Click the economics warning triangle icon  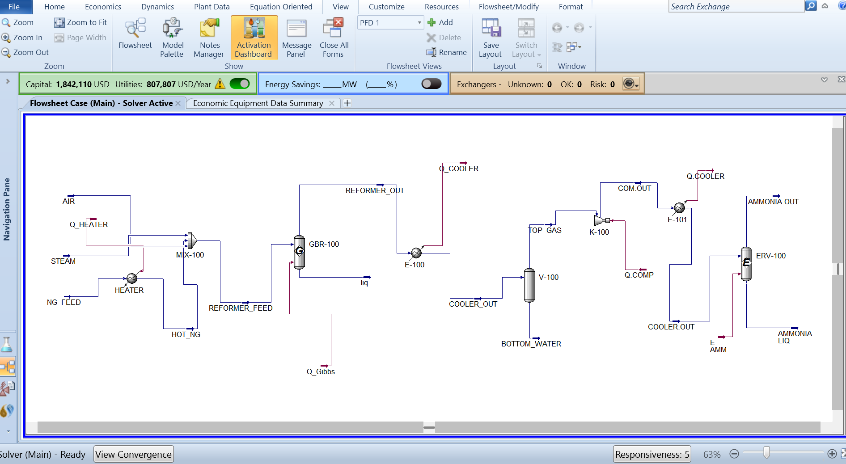(220, 84)
